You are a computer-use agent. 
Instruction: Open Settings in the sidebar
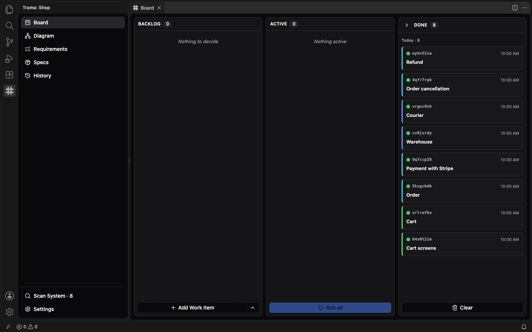(x=73, y=309)
